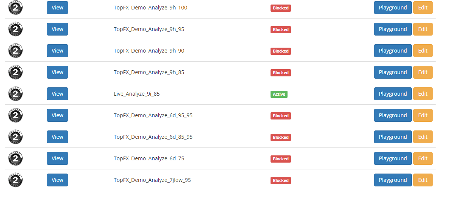The width and height of the screenshot is (450, 197).
Task: Click OAuth2 icon beside TopFX_Demo_Analyze_6d_75
Action: point(15,158)
